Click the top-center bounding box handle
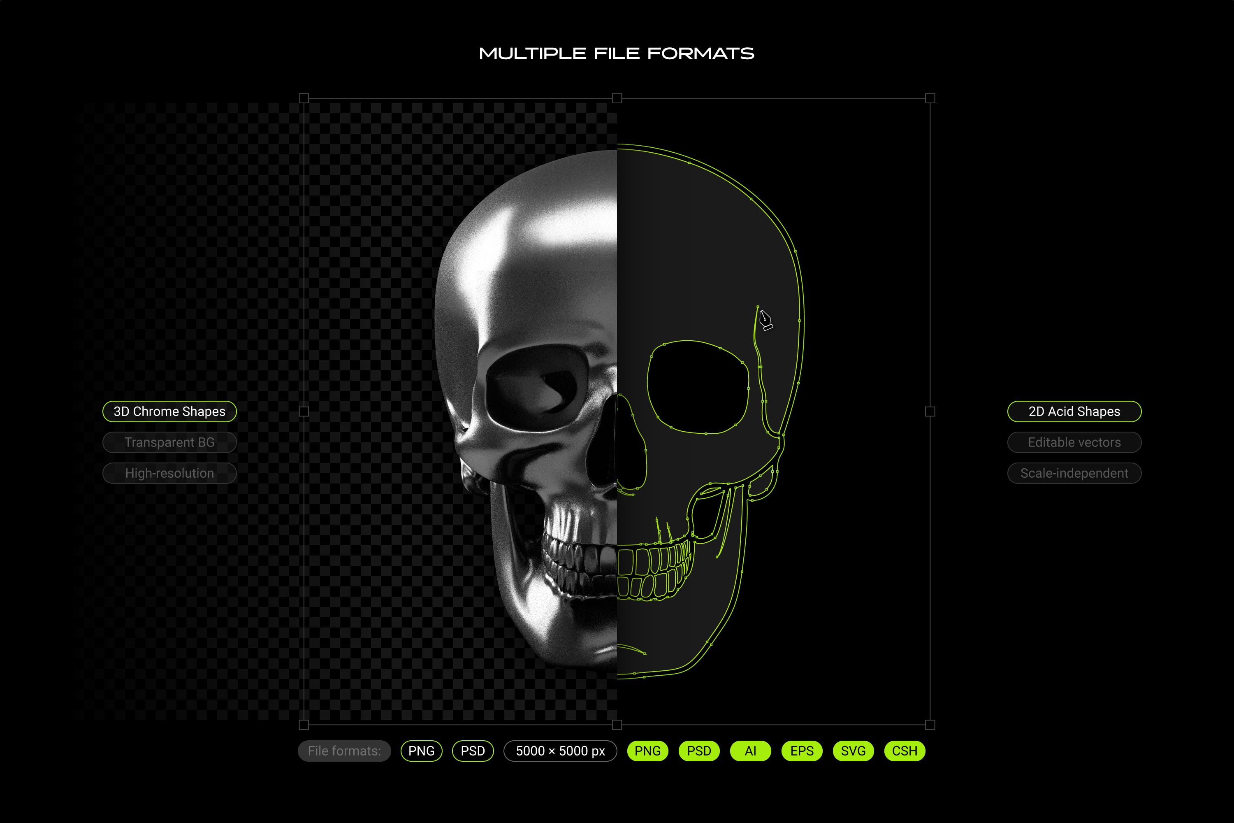This screenshot has height=823, width=1234. (x=617, y=98)
